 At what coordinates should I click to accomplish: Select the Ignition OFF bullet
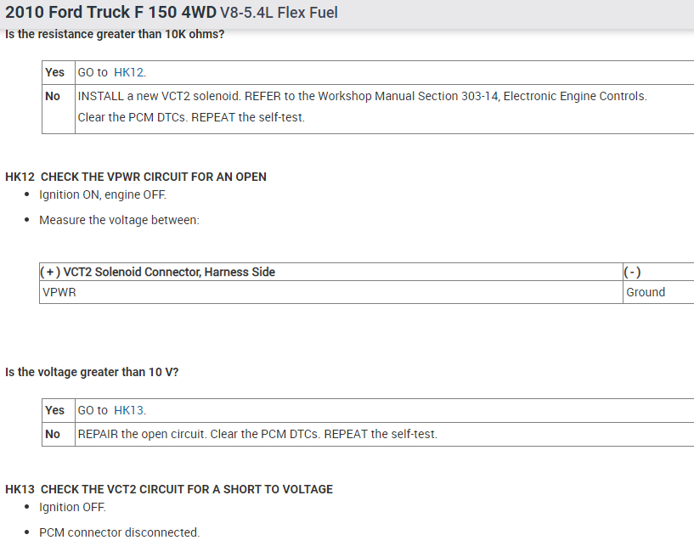(72, 507)
